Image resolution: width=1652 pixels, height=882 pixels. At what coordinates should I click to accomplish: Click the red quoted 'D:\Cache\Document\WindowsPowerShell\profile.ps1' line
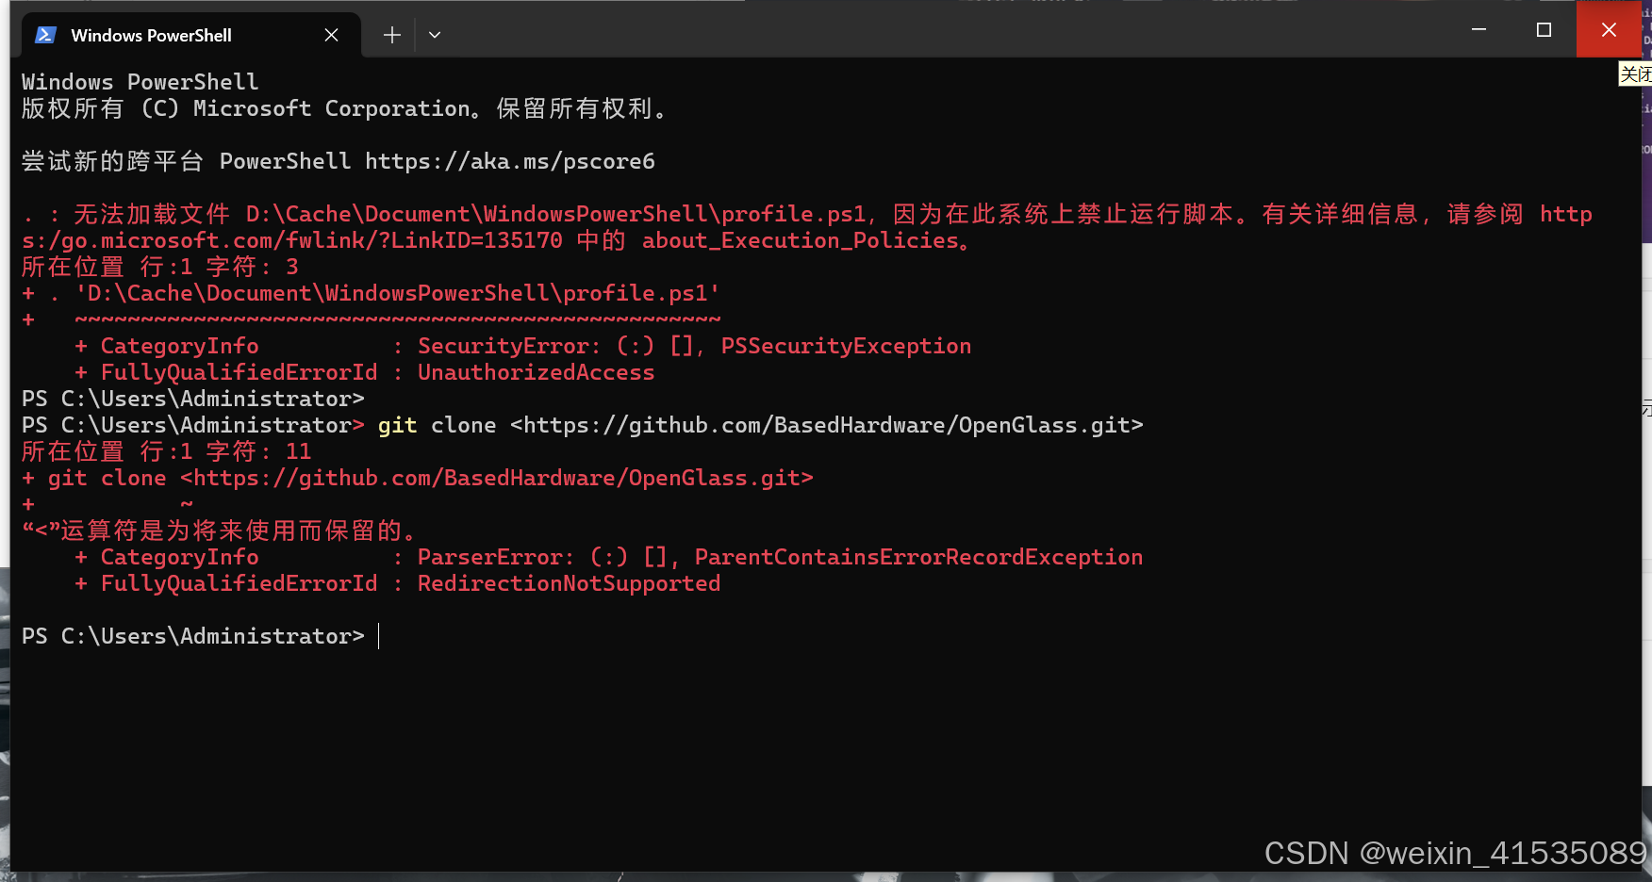click(371, 293)
